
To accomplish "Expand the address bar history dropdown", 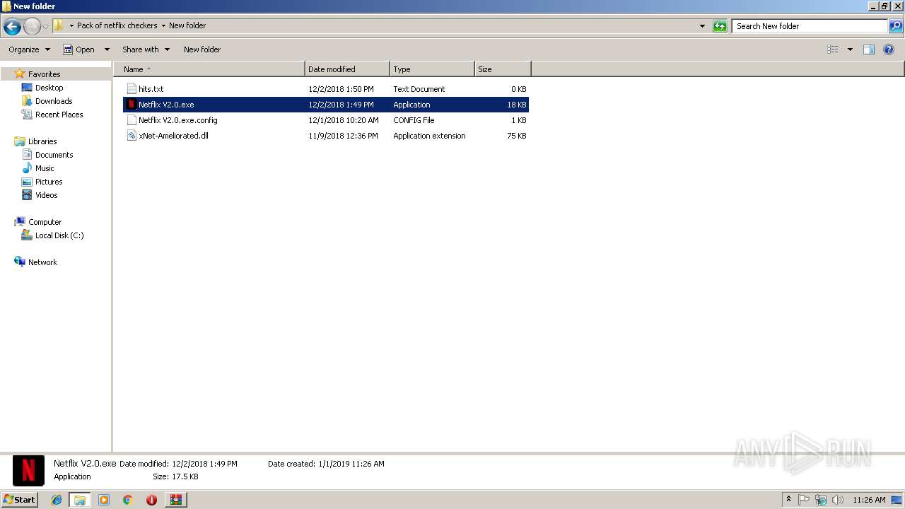I will tap(702, 26).
